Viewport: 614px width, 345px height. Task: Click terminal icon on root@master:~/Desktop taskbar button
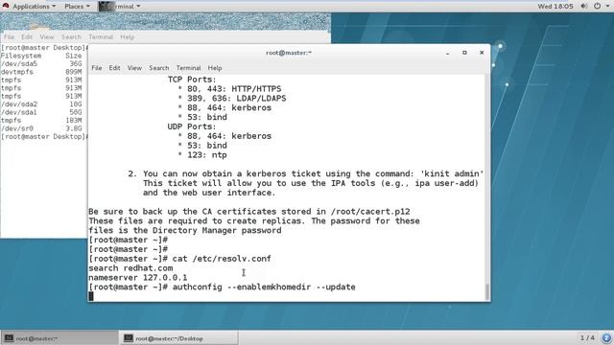(x=129, y=338)
